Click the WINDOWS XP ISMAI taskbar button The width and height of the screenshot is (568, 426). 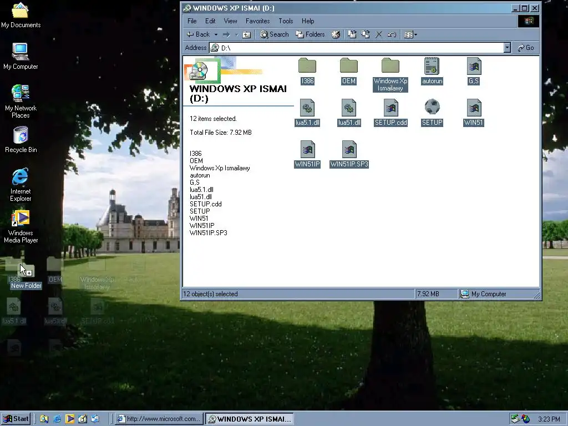249,419
